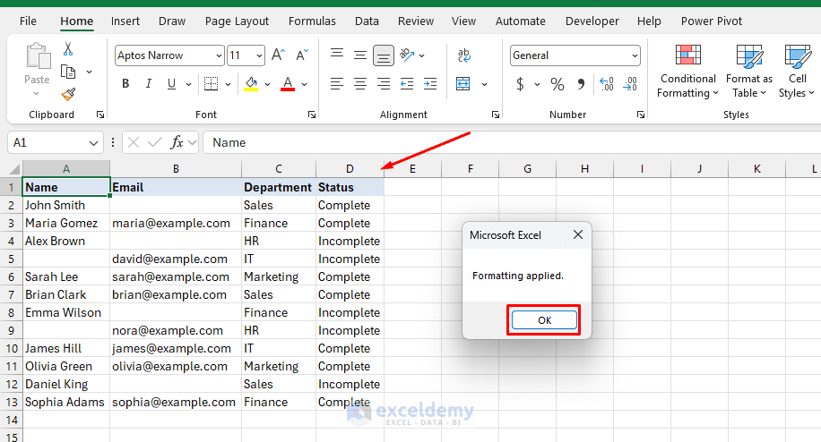
Task: Toggle Bottom Align button
Action: [384, 55]
